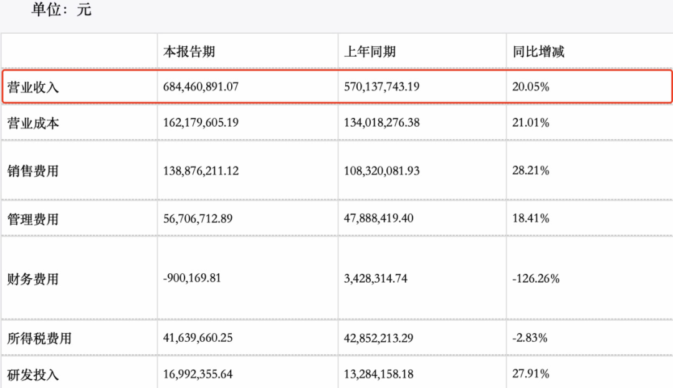Viewport: 673px width, 388px height.
Task: Click the 所得税费用 row label
Action: point(39,339)
